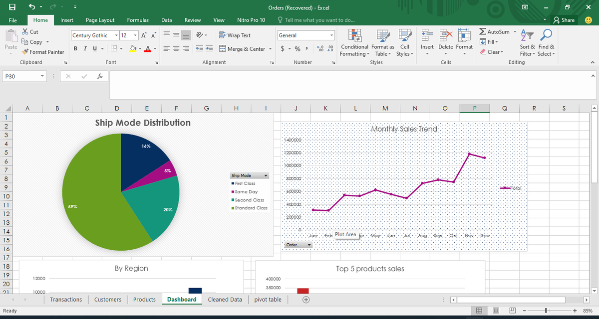Open the pivot table sheet tab
This screenshot has width=599, height=319.
coord(268,300)
